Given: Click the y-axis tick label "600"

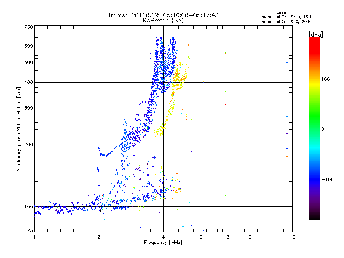Looking at the screenshot, I should (x=28, y=46).
